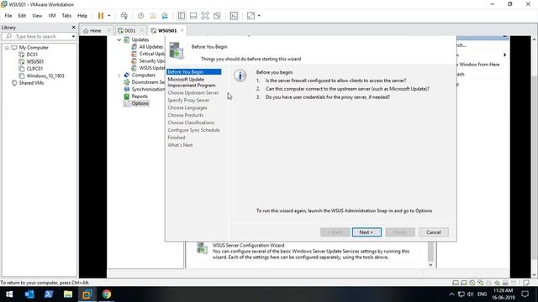The height and width of the screenshot is (302, 538).
Task: Close the Library panel
Action: [x=73, y=28]
